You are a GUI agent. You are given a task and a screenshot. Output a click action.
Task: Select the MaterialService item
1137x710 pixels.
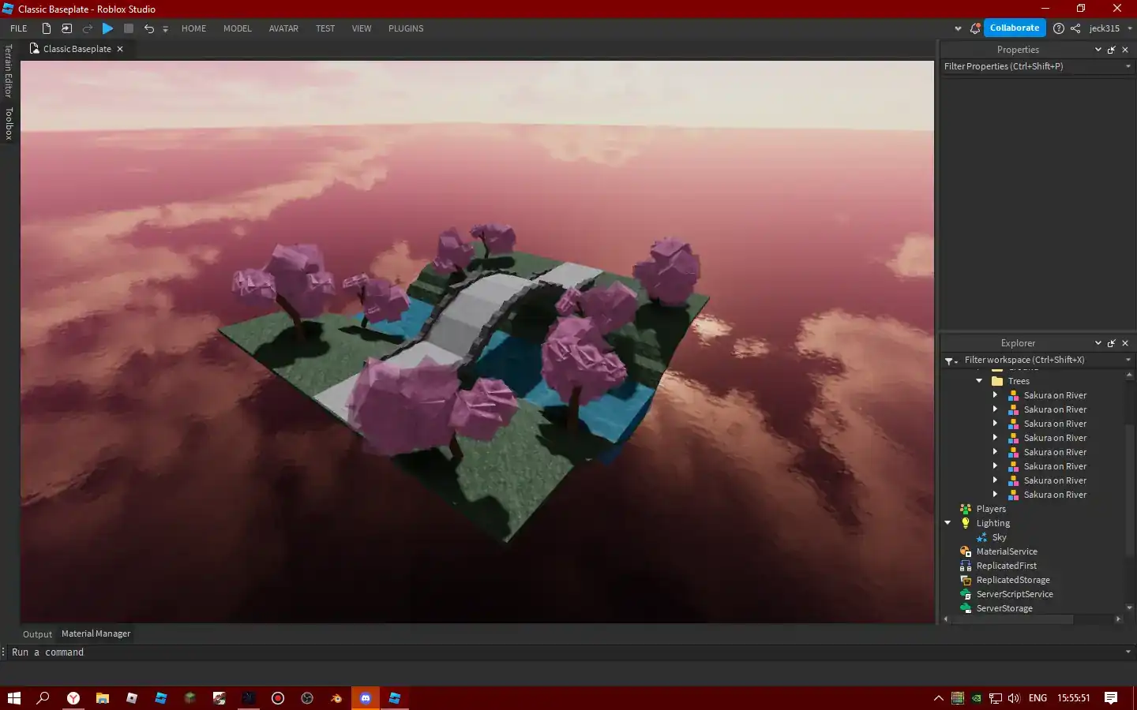1007,551
